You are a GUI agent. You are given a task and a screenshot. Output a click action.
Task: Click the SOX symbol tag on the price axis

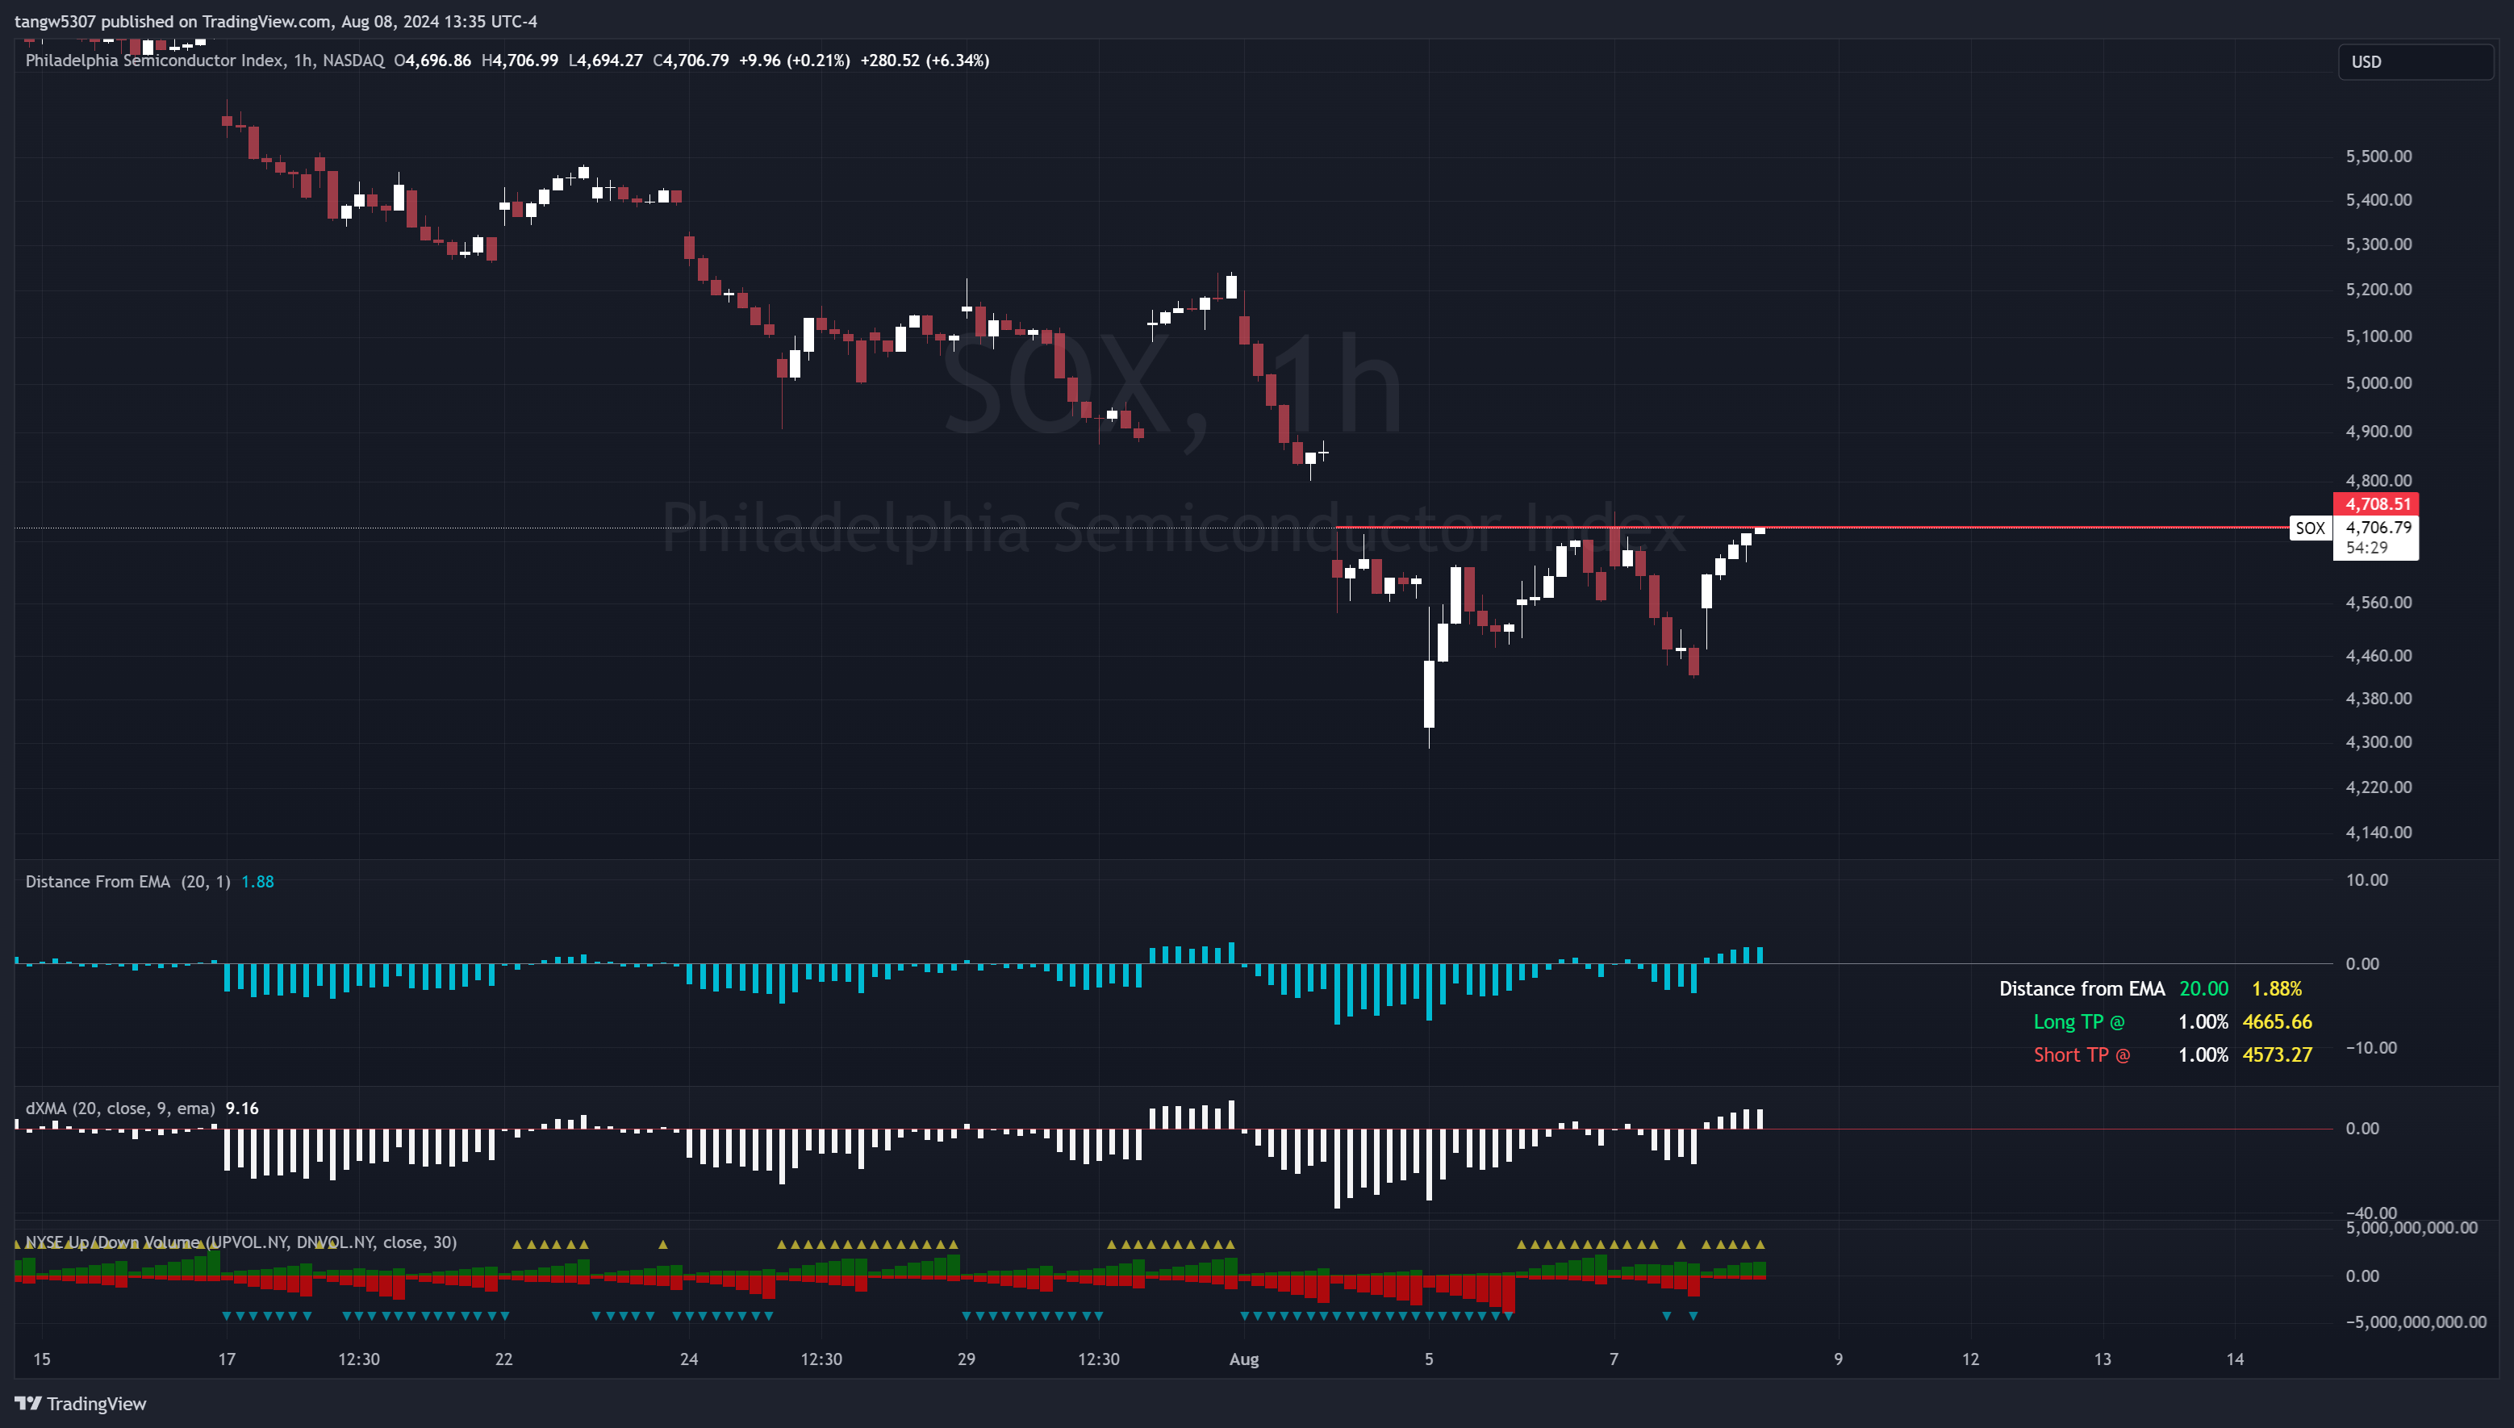[2311, 528]
